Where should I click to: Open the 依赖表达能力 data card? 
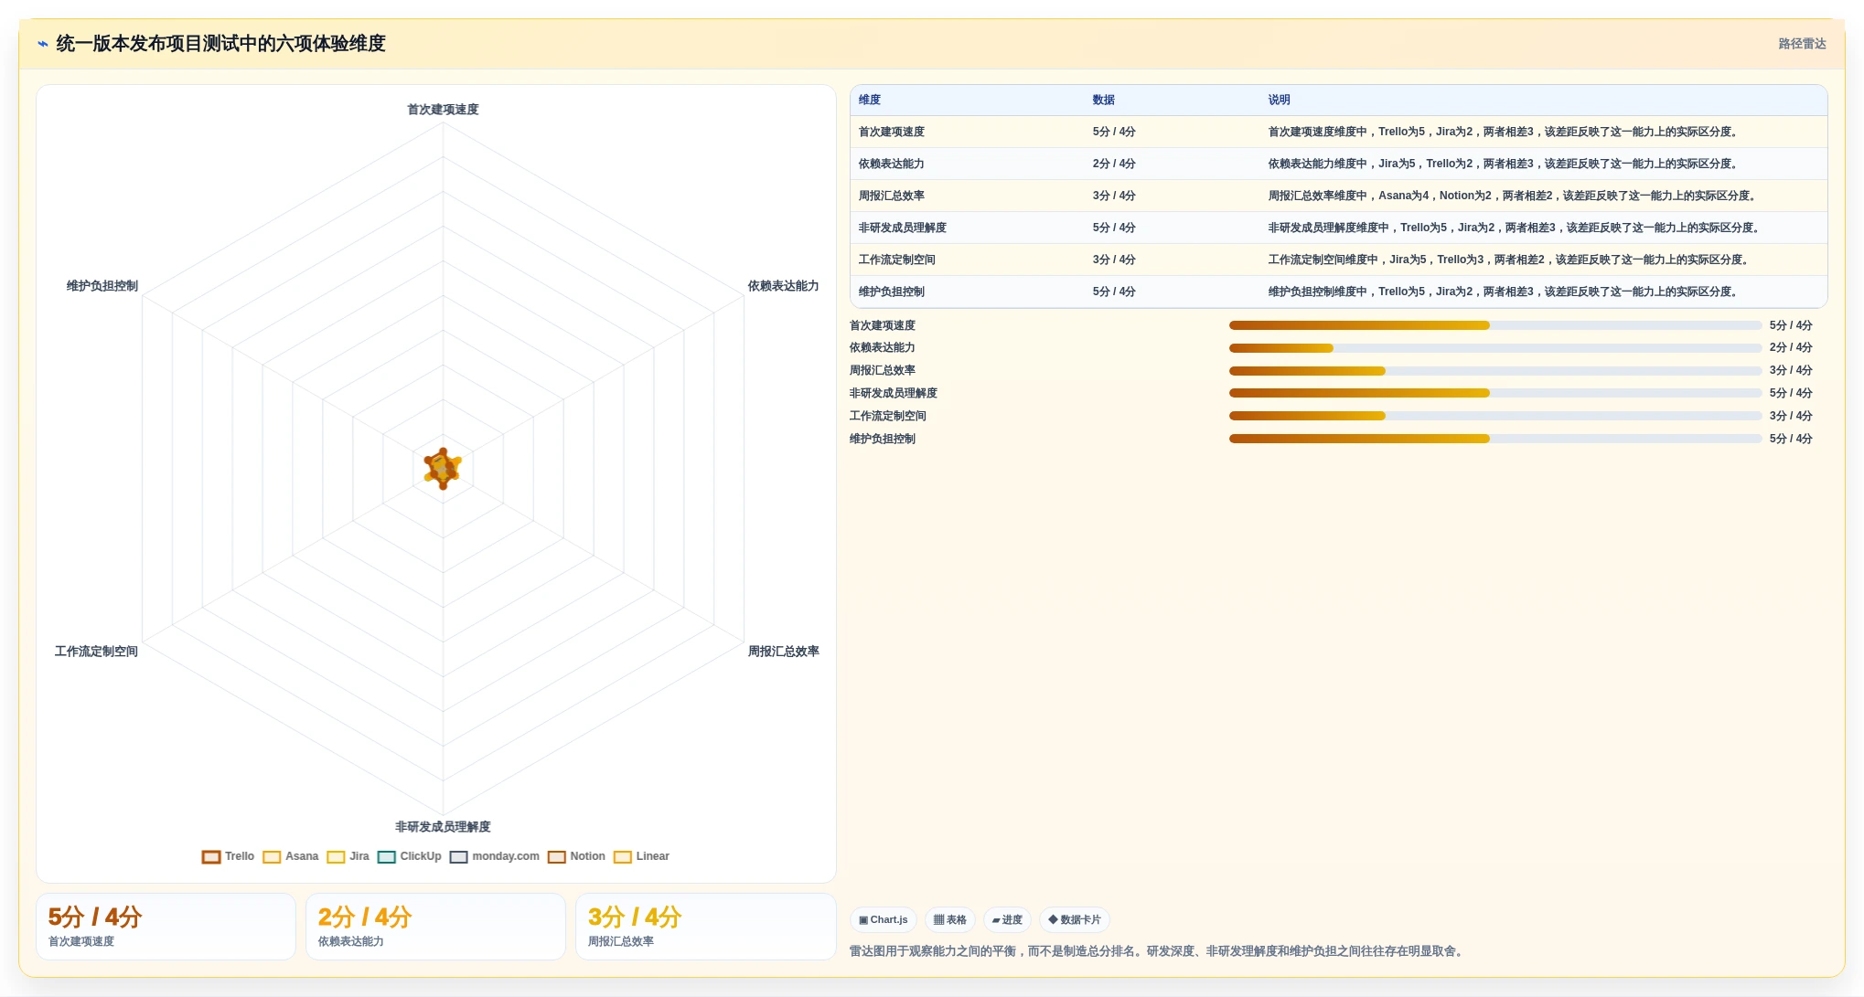pos(435,927)
